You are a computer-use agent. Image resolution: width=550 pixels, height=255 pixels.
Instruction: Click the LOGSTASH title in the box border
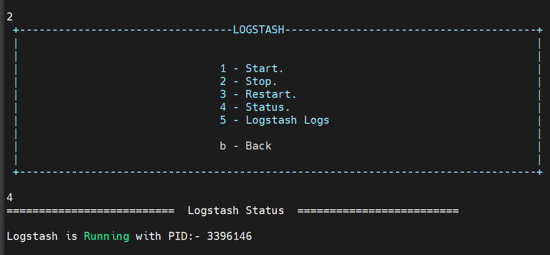(259, 30)
